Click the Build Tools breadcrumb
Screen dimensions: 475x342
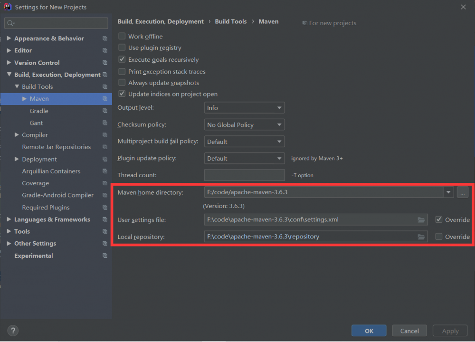coord(231,21)
